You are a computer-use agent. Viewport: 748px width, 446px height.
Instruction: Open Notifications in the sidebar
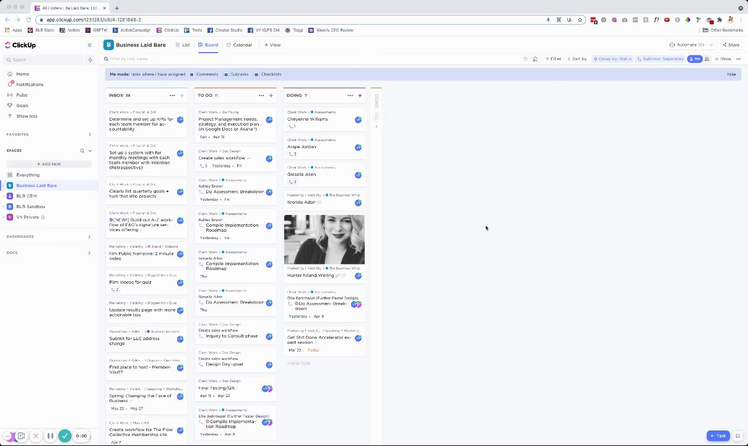point(30,84)
